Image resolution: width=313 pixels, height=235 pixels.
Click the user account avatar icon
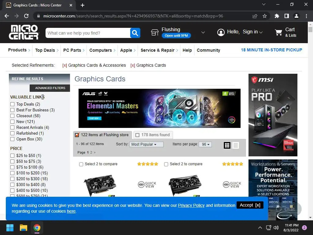tap(221, 32)
